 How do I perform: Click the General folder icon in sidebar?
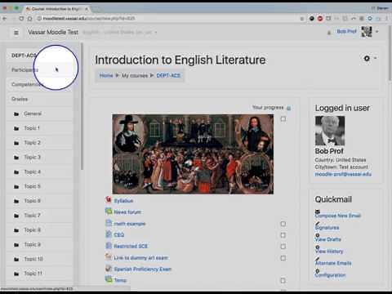16,114
